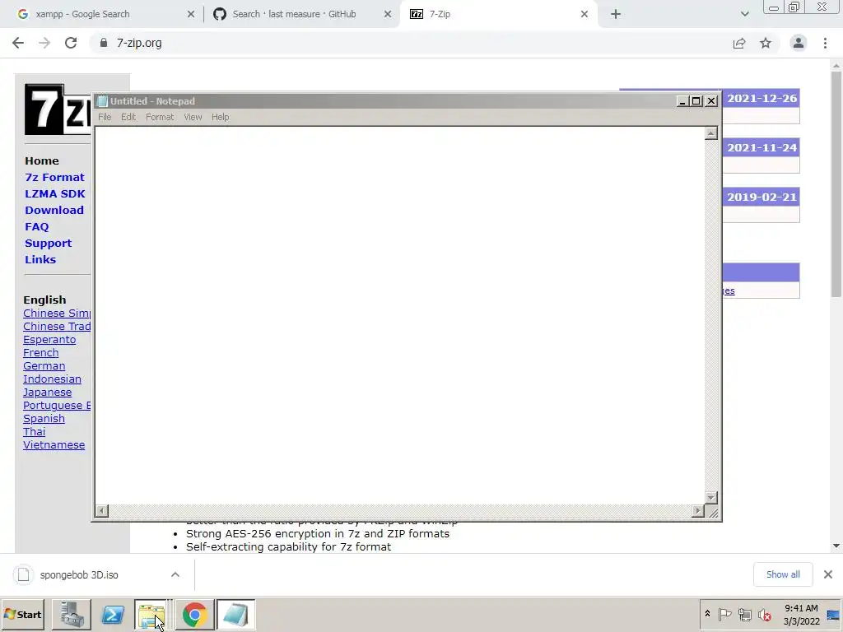Maximize the Notepad window
This screenshot has height=632, width=843.
(696, 101)
